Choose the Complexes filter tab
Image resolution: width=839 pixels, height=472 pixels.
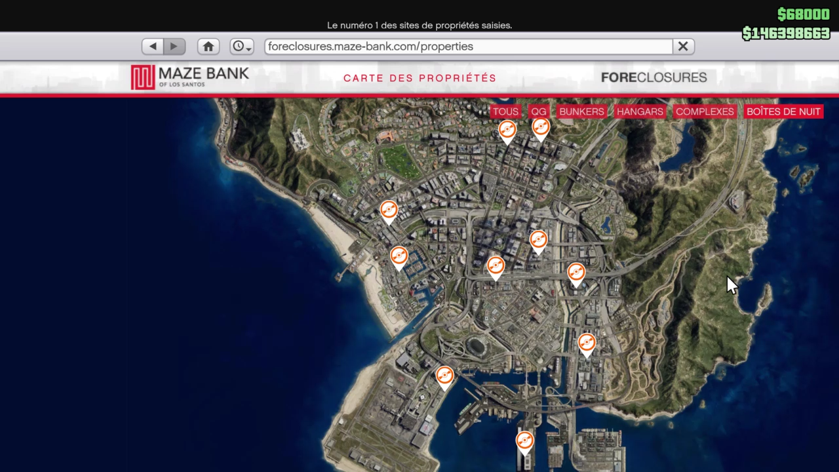pyautogui.click(x=705, y=111)
